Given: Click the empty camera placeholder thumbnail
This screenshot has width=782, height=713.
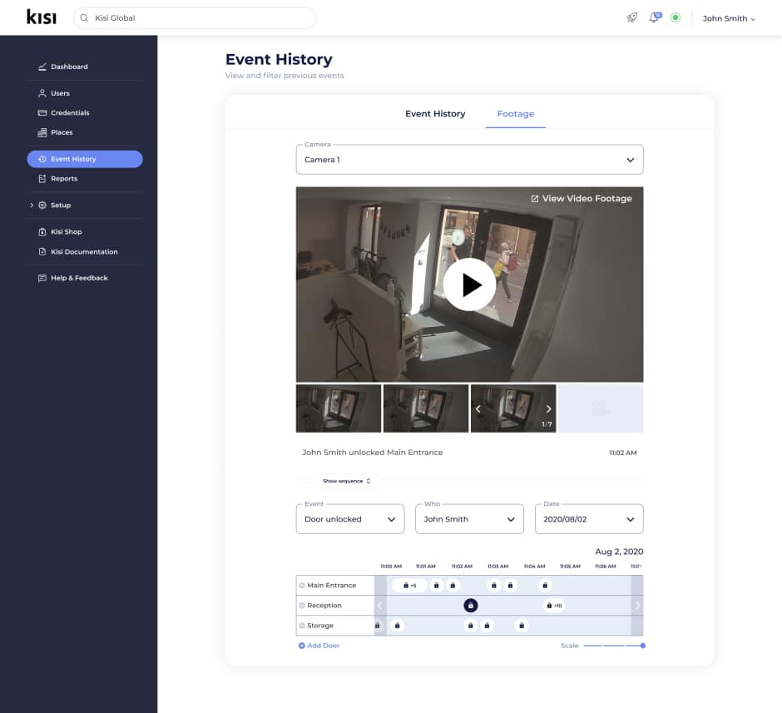Looking at the screenshot, I should coord(601,408).
